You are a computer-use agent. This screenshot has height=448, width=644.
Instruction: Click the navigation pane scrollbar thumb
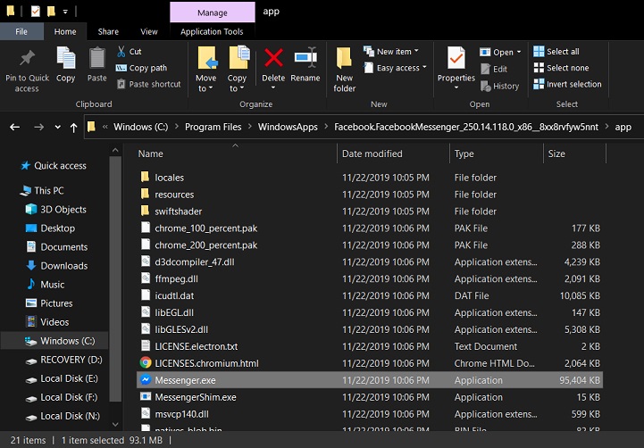click(x=115, y=279)
